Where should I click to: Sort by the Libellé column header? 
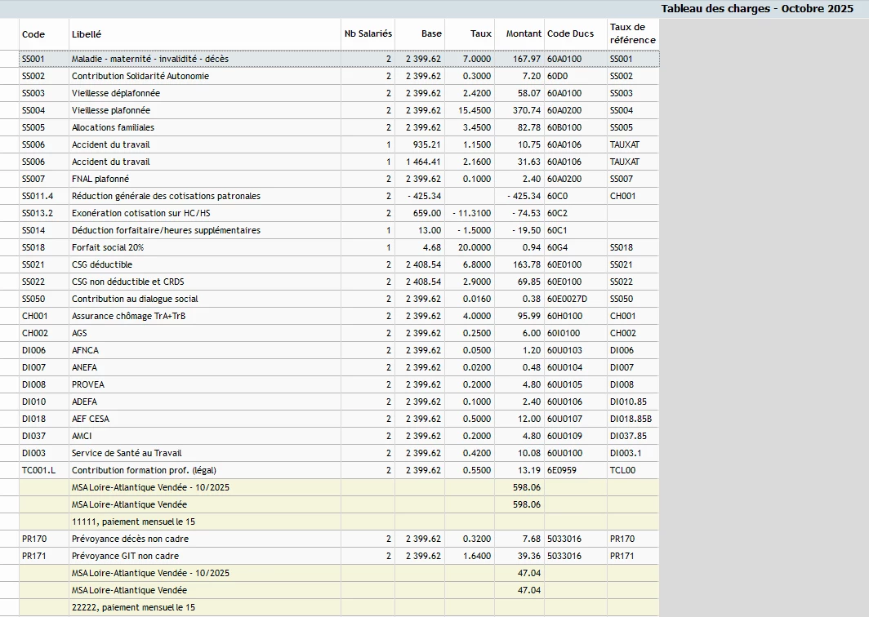pos(87,34)
